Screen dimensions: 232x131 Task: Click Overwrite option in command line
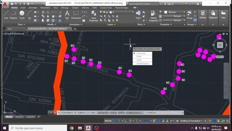point(103,113)
